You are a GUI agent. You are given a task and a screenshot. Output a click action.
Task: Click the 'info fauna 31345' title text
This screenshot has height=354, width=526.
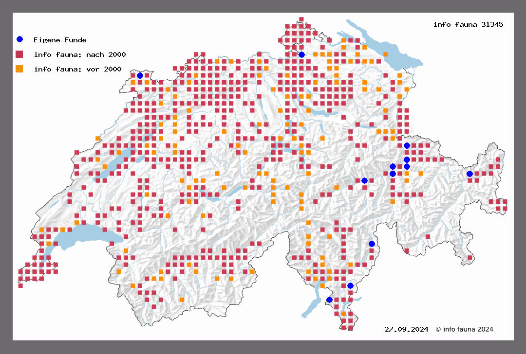pyautogui.click(x=468, y=24)
